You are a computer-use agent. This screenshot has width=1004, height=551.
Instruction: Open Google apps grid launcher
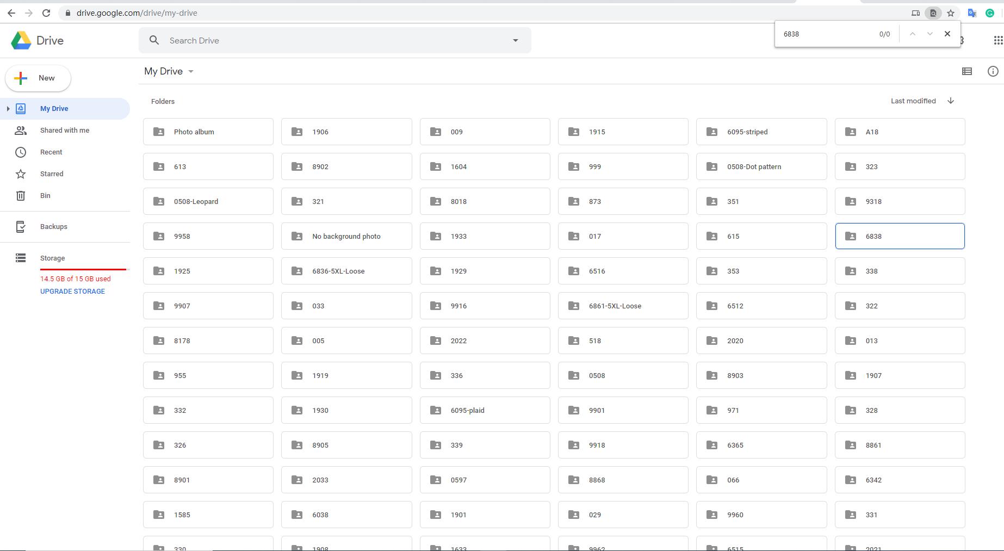[x=997, y=40]
